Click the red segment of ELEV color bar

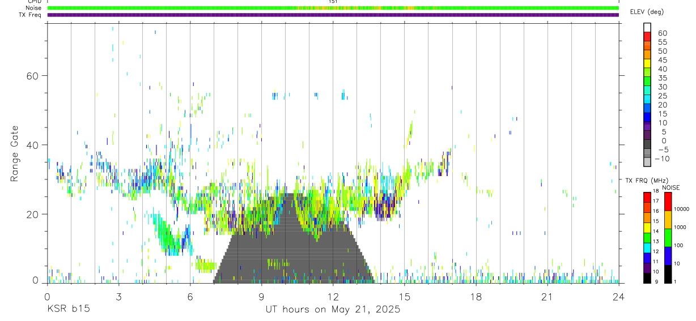tap(647, 36)
